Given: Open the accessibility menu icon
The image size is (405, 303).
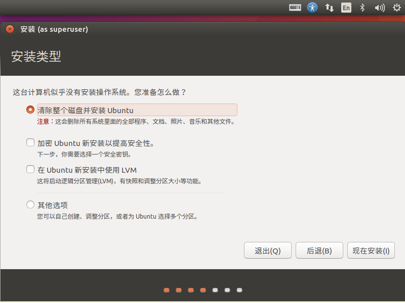Looking at the screenshot, I should [312, 8].
